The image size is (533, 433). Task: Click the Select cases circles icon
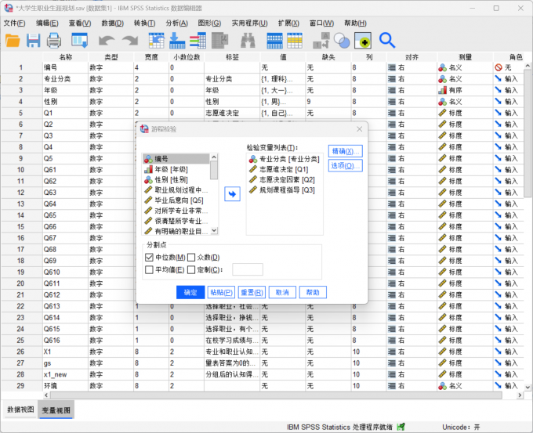point(342,41)
